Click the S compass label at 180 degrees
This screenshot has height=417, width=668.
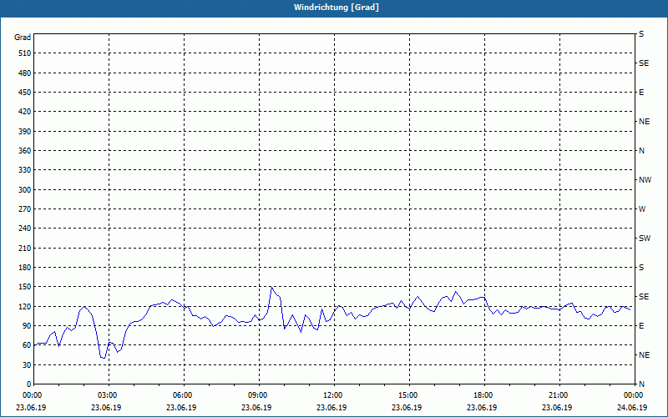point(641,268)
